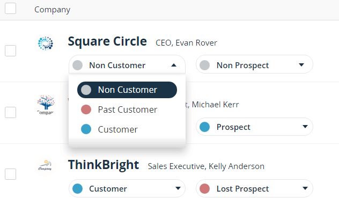339x205 pixels.
Task: Check the ThinkBright row checkbox
Action: click(10, 174)
